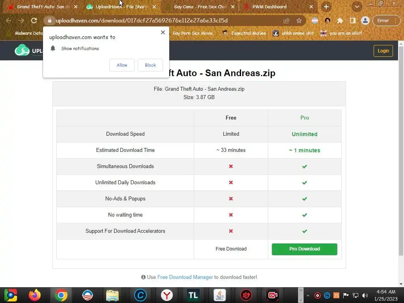The image size is (404, 303).
Task: Click the address bar URL
Action: point(142,21)
